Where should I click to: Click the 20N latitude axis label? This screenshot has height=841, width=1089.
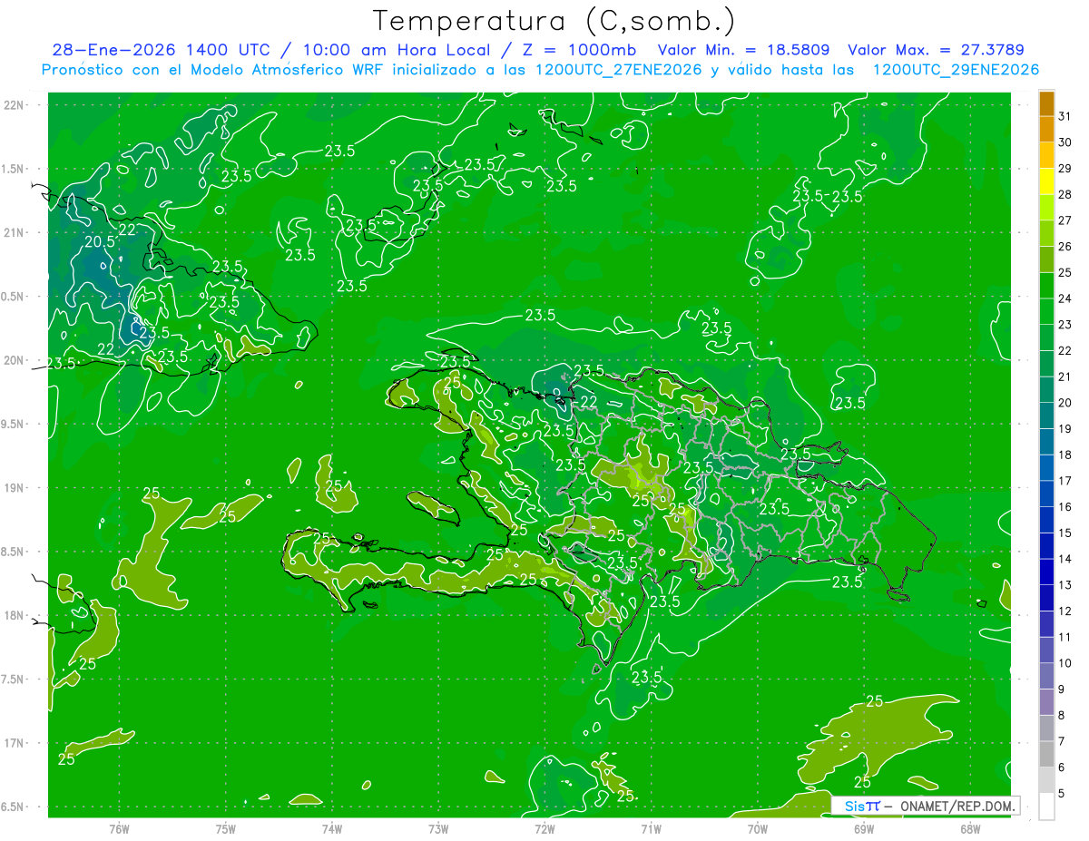15,360
